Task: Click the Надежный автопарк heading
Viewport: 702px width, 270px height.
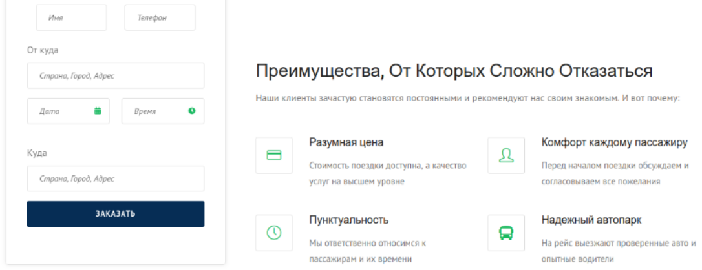Action: point(591,220)
